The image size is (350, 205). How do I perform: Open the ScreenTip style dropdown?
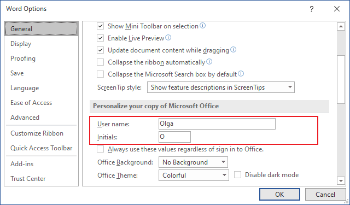coord(221,87)
